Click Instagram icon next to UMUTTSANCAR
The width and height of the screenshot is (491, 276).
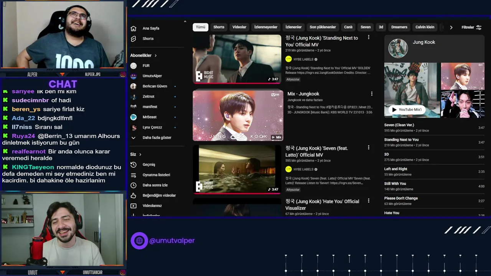coord(123,273)
